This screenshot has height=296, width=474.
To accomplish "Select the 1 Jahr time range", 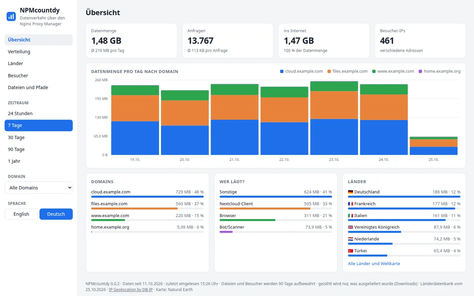I will click(39, 161).
